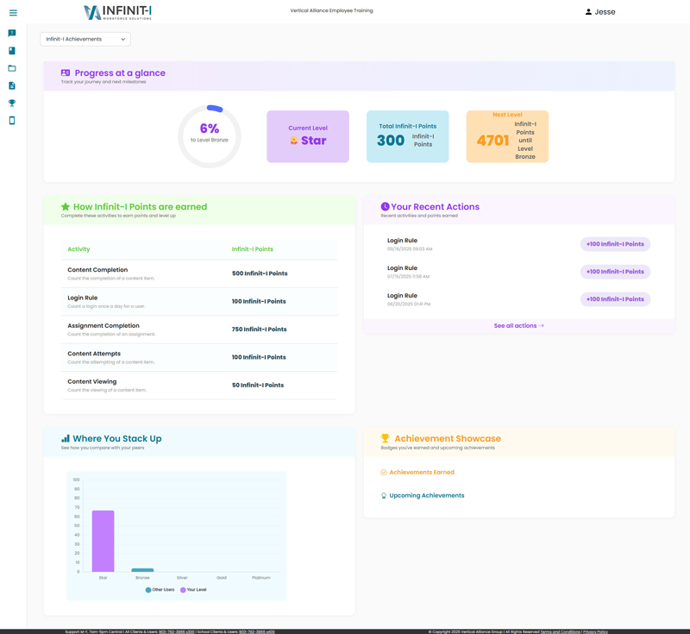Image resolution: width=690 pixels, height=634 pixels.
Task: Click the mobile phone sidebar icon
Action: (12, 121)
